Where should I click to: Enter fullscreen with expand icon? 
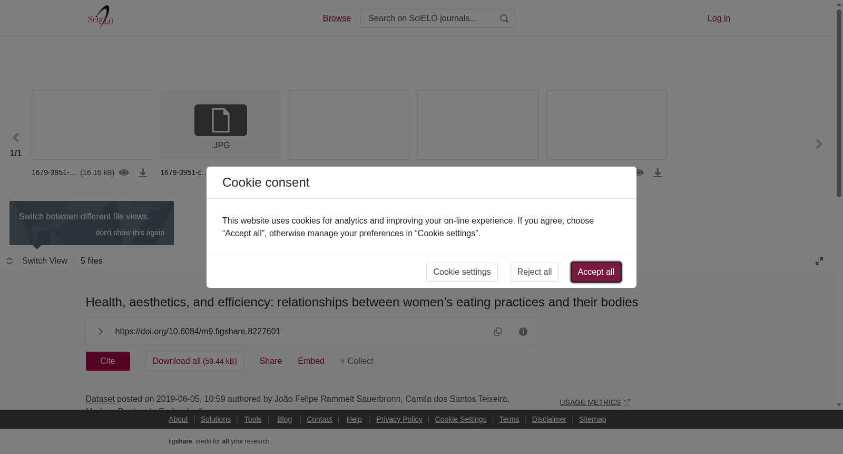(819, 261)
